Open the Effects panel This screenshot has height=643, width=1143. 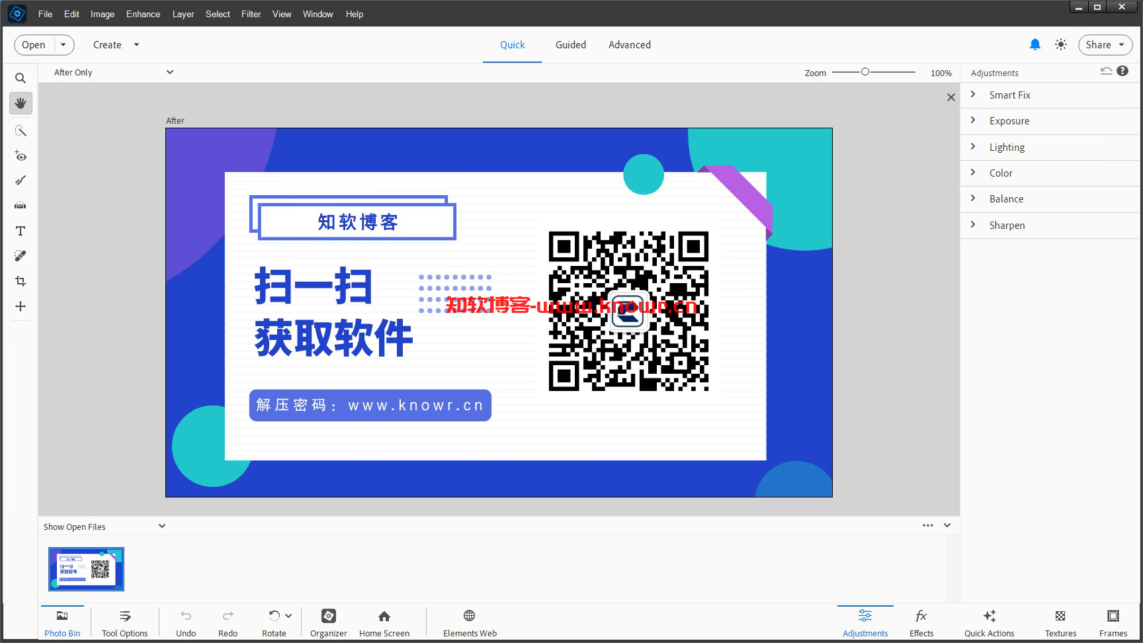[921, 624]
